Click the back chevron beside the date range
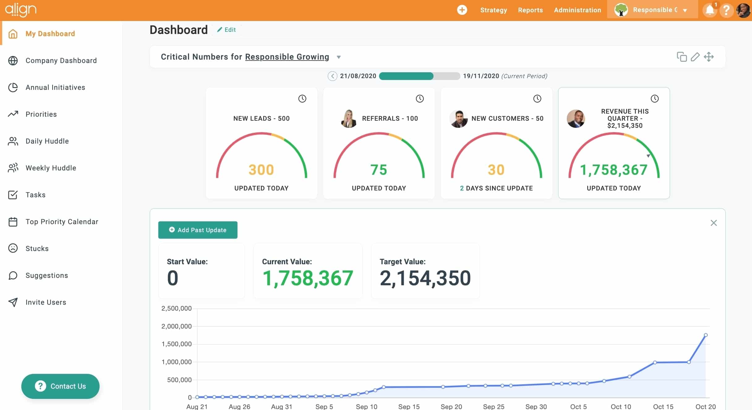 coord(332,76)
